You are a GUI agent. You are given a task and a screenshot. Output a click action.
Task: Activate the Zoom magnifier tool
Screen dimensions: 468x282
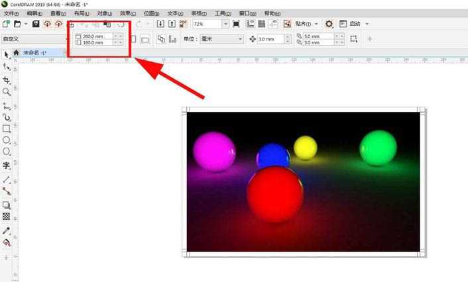pos(6,92)
